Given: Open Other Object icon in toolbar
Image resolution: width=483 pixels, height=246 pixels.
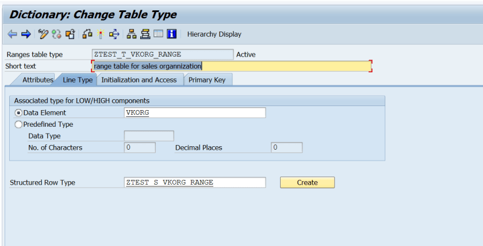Looking at the screenshot, I should point(70,34).
